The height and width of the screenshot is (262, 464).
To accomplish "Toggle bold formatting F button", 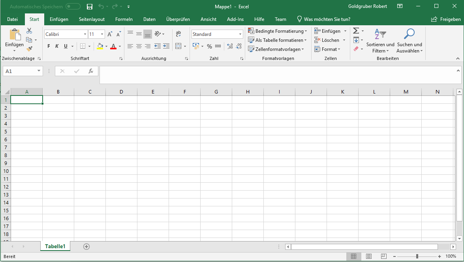I will (x=49, y=46).
